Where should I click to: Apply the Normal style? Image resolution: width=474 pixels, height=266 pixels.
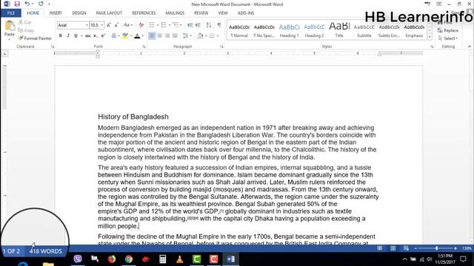click(x=239, y=31)
